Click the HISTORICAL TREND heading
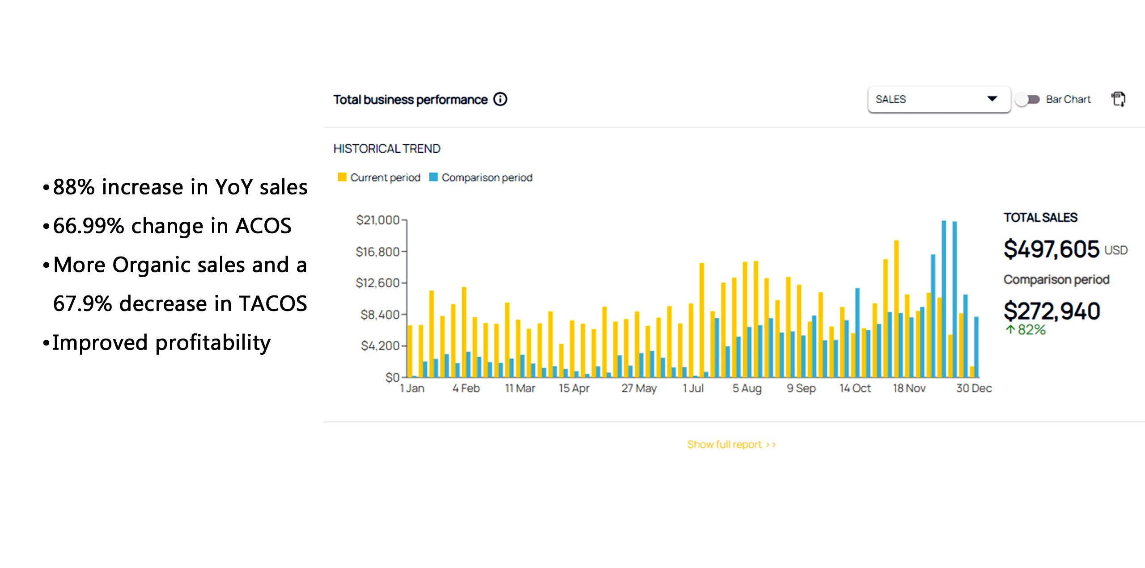 [387, 148]
